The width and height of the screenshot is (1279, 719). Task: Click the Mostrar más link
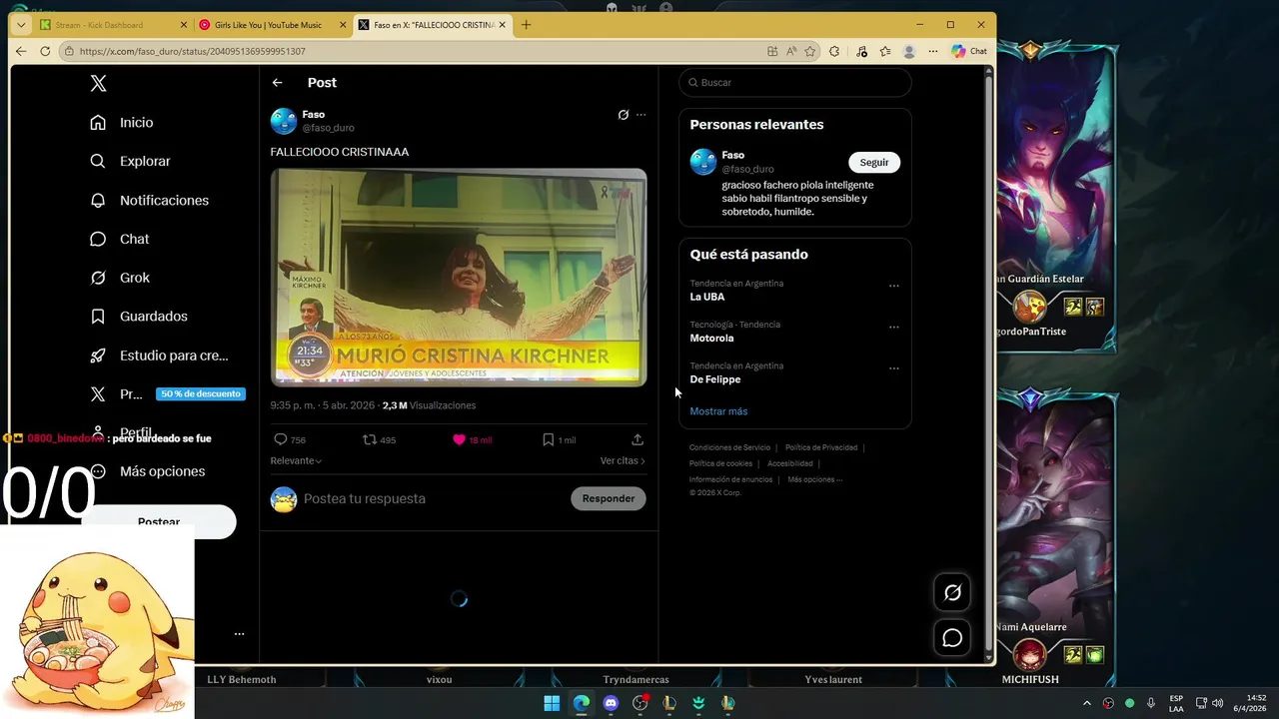[x=718, y=411]
